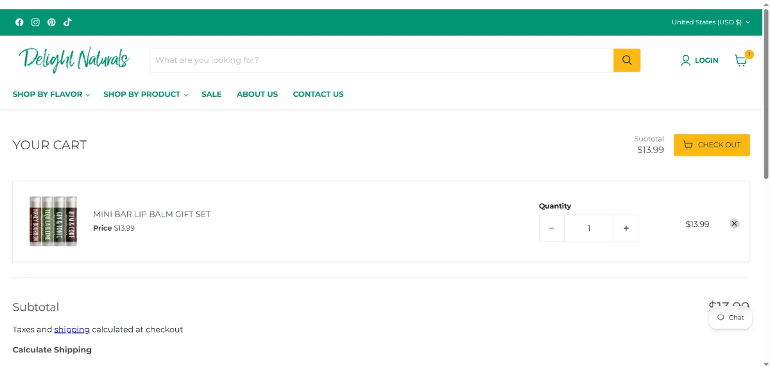Follow the shipping policy link

(x=72, y=329)
